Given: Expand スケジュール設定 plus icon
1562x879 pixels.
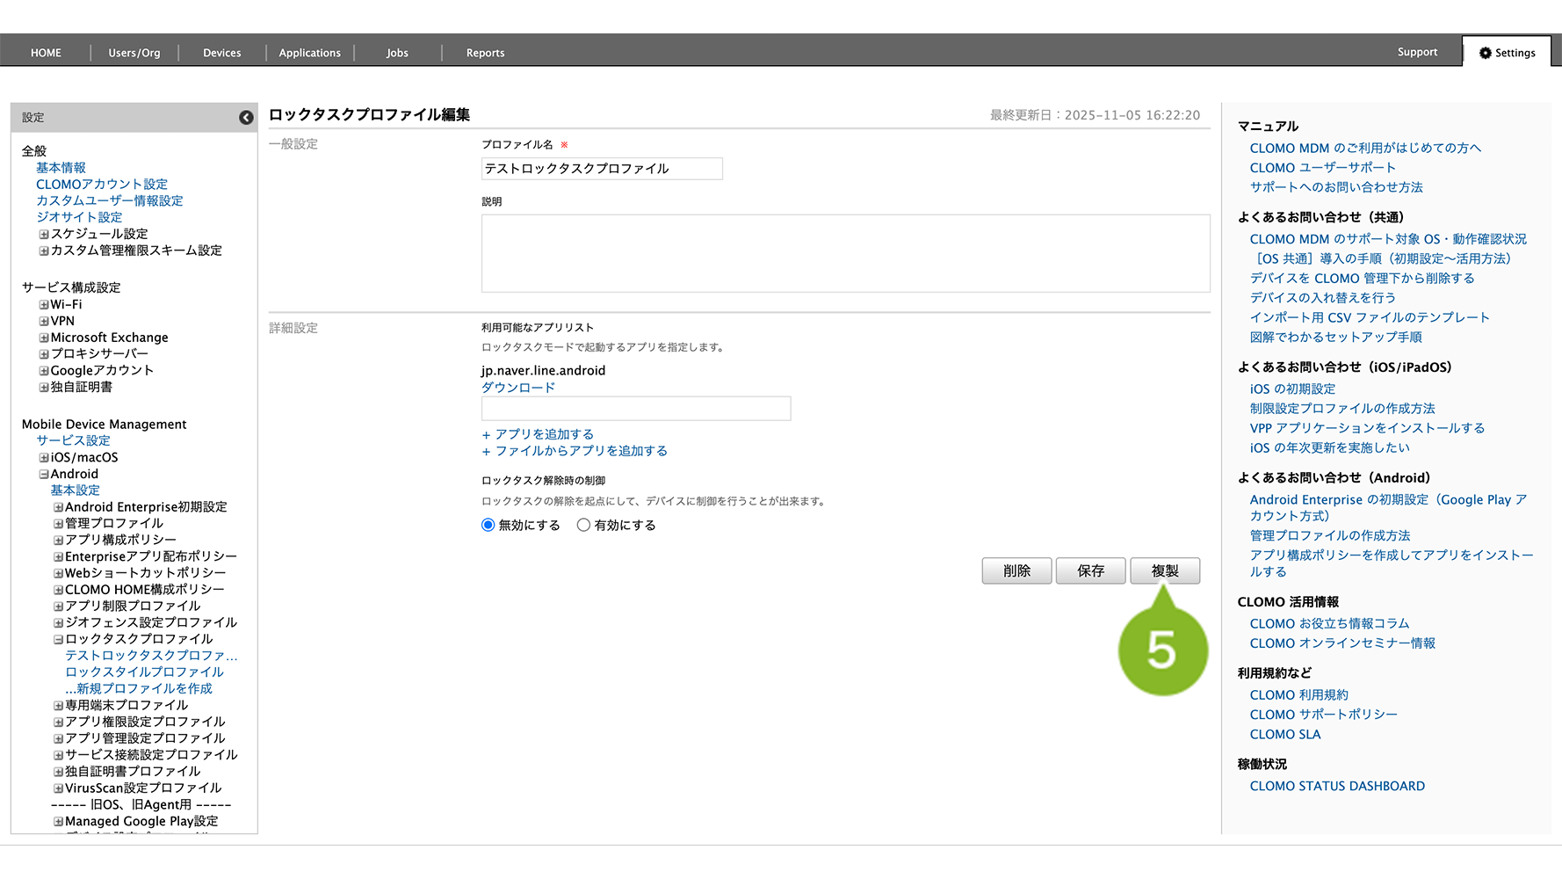Looking at the screenshot, I should pyautogui.click(x=44, y=235).
